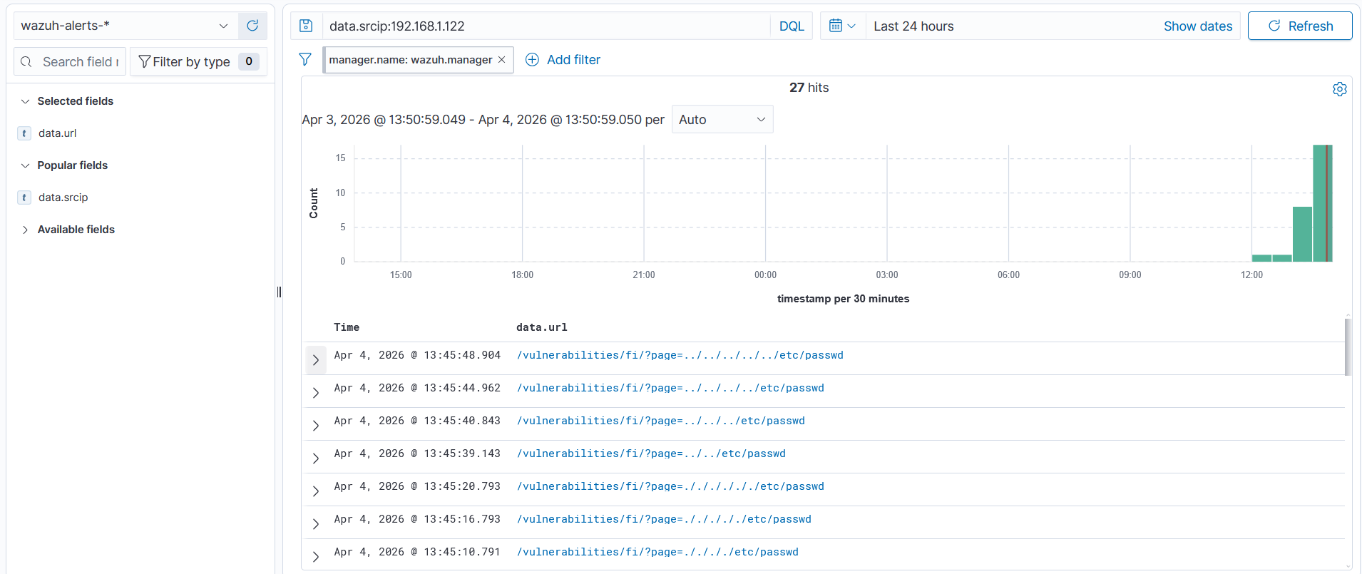Click the saved query disk icon
The width and height of the screenshot is (1362, 574).
(x=306, y=26)
